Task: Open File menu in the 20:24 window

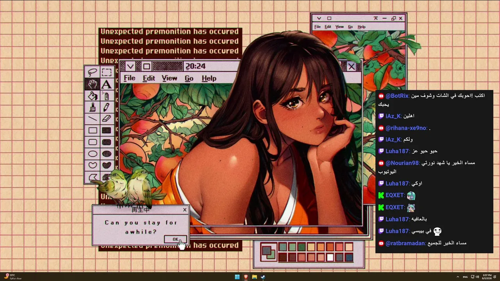Action: pyautogui.click(x=129, y=78)
